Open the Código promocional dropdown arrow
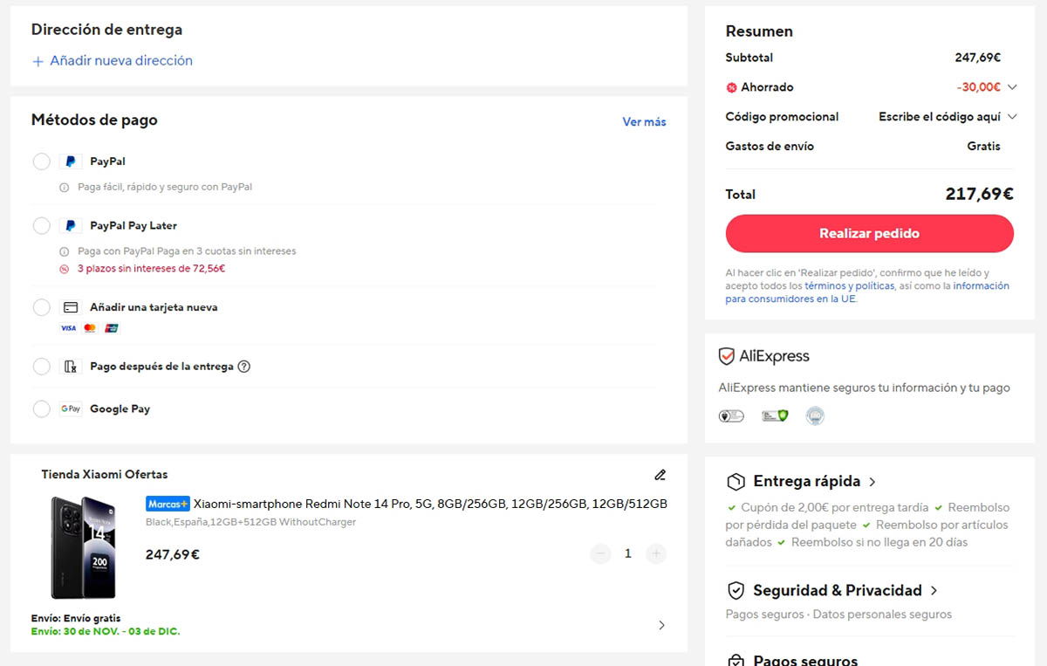The image size is (1047, 666). coord(1011,116)
